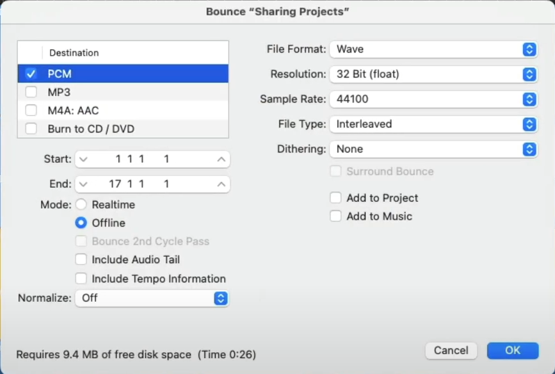
Task: Select the Realtime bounce mode
Action: [81, 204]
